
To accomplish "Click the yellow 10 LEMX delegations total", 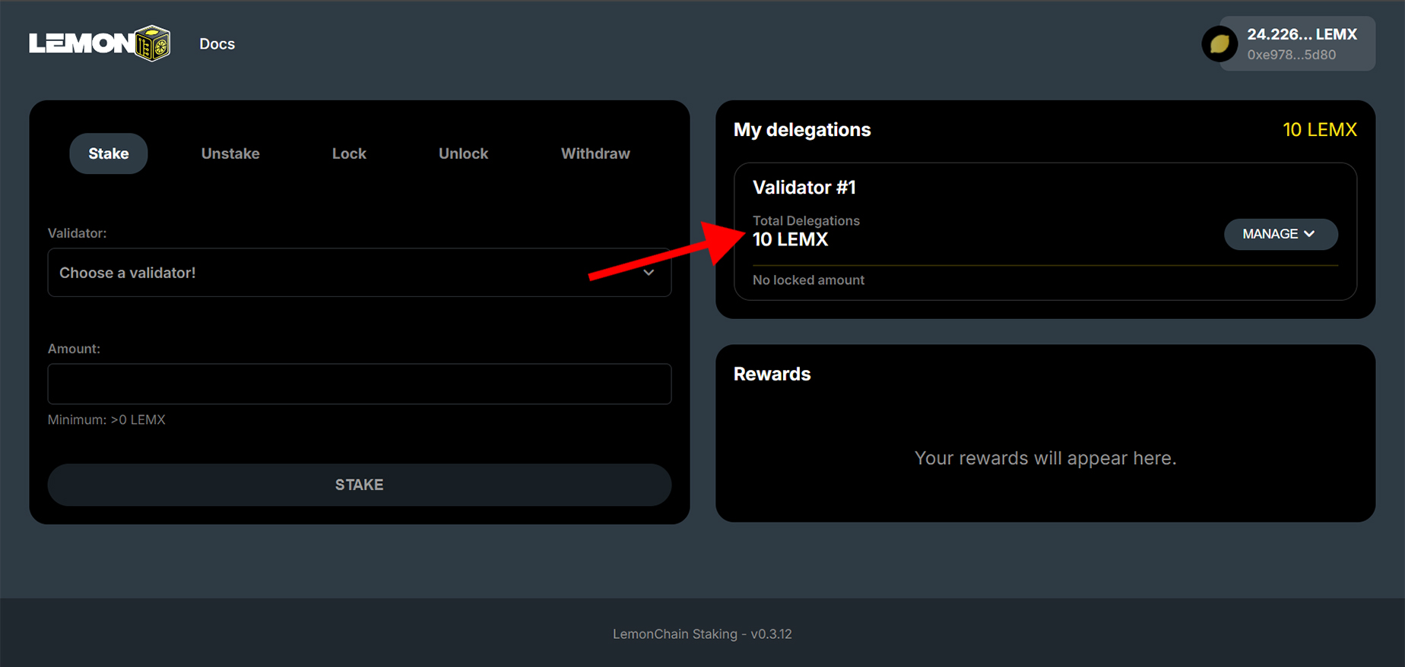I will click(x=1319, y=130).
